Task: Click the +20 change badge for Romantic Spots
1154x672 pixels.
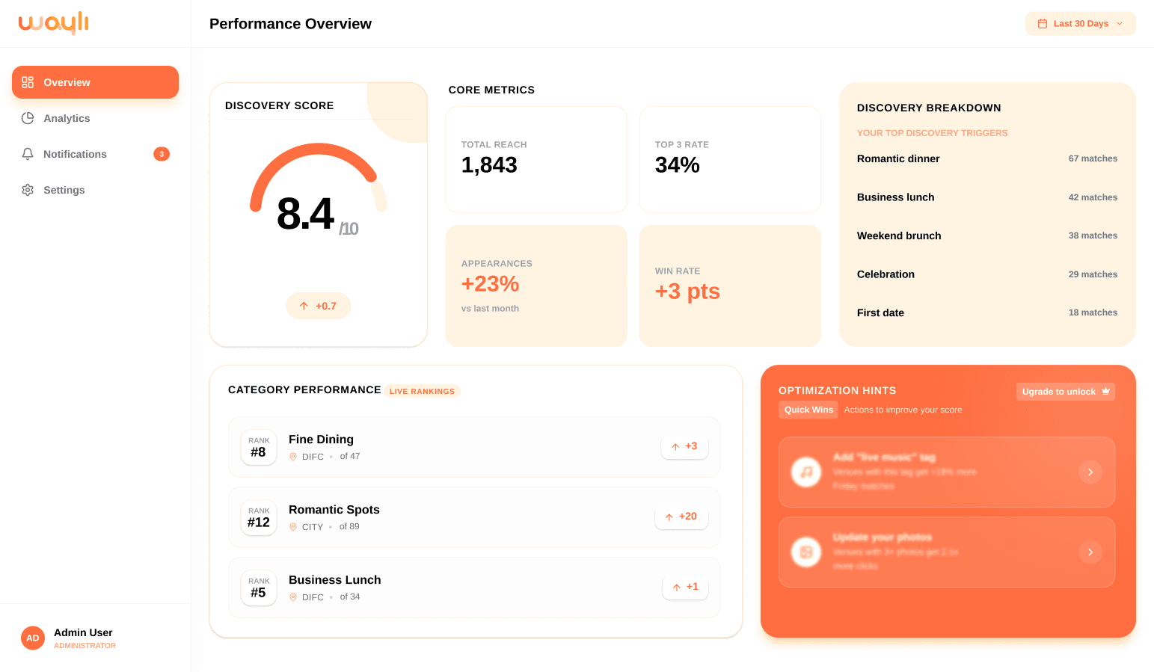Action: click(681, 517)
